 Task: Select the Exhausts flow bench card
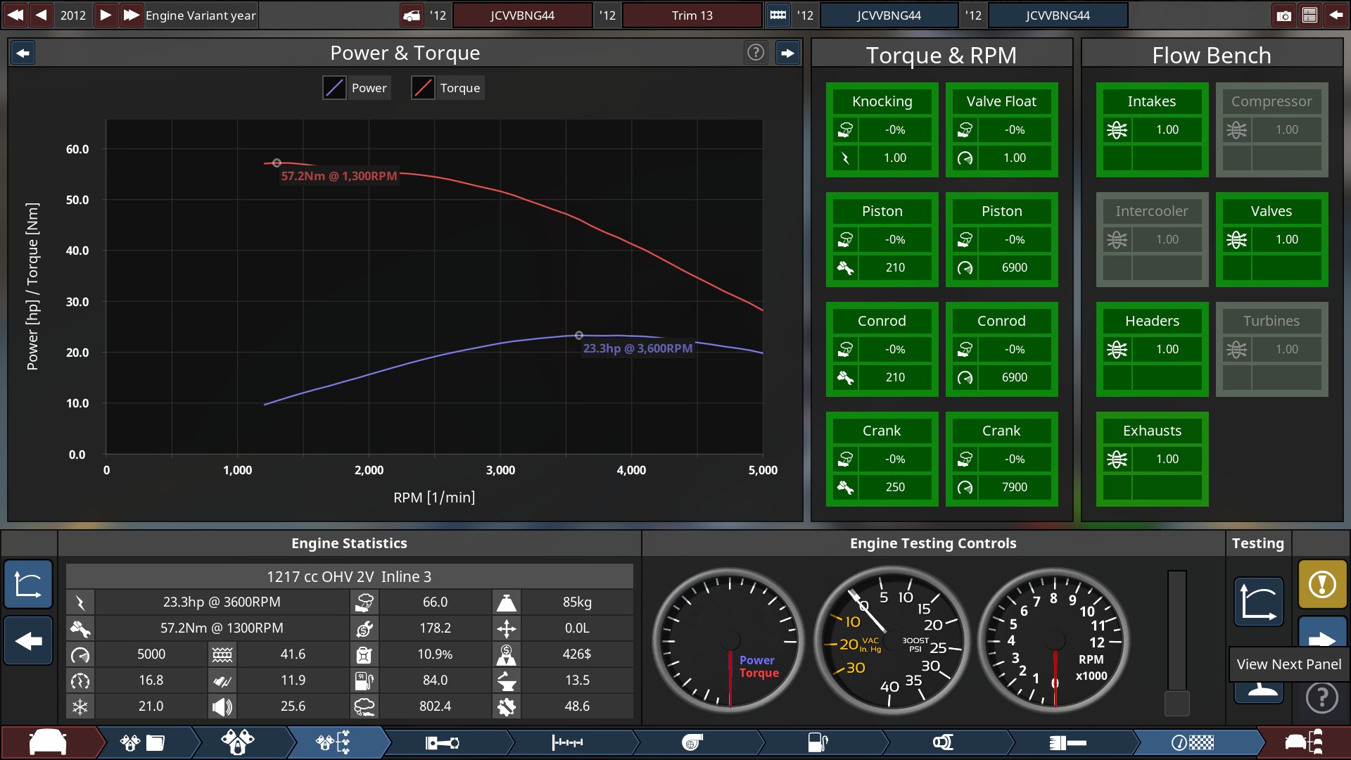[x=1152, y=459]
